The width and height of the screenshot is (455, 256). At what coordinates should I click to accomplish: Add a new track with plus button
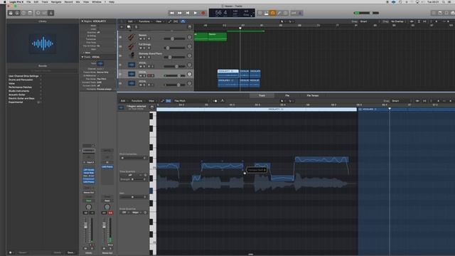(x=122, y=27)
